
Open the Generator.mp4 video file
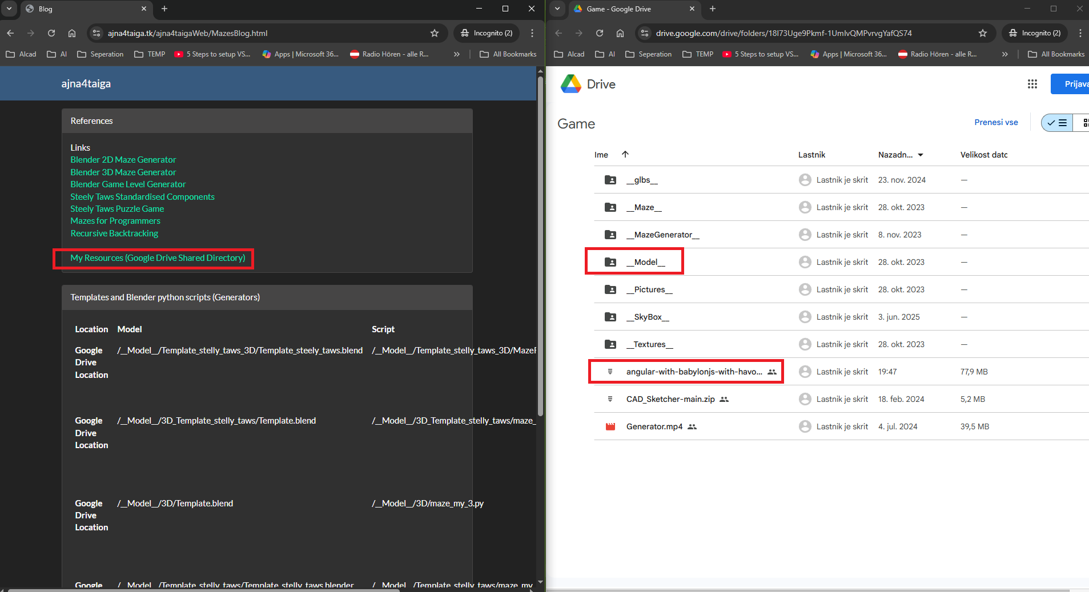(654, 426)
